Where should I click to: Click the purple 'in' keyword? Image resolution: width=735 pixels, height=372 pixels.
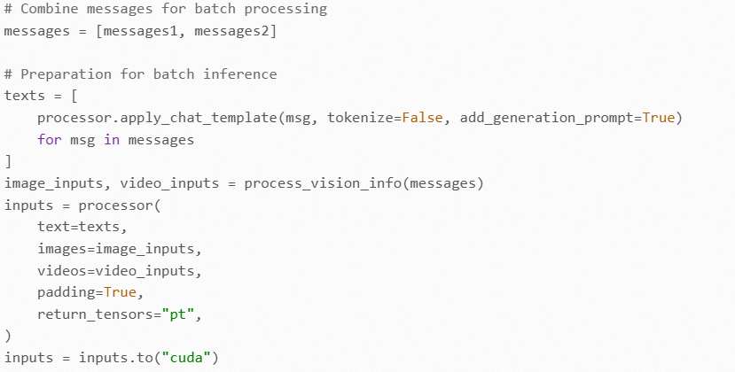click(x=112, y=140)
